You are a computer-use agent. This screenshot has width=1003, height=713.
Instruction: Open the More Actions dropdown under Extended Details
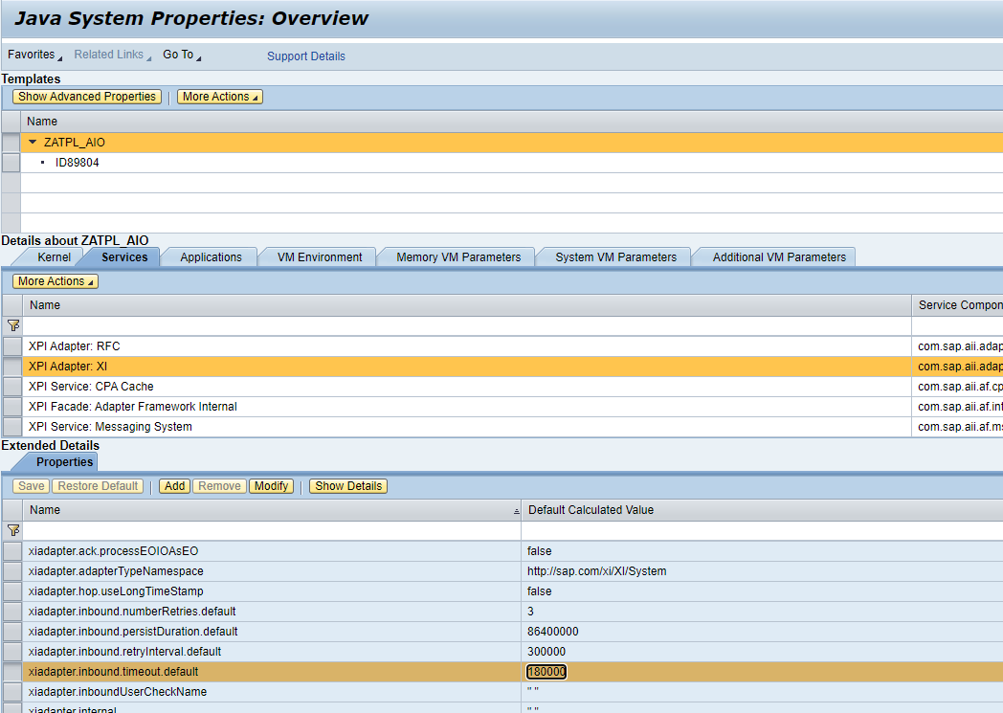(x=55, y=280)
